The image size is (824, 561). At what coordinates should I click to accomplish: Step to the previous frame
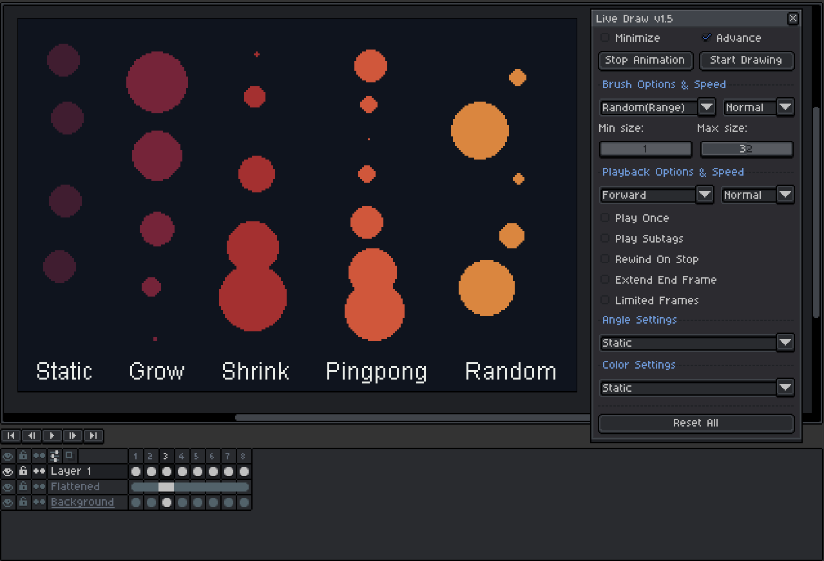coord(32,436)
